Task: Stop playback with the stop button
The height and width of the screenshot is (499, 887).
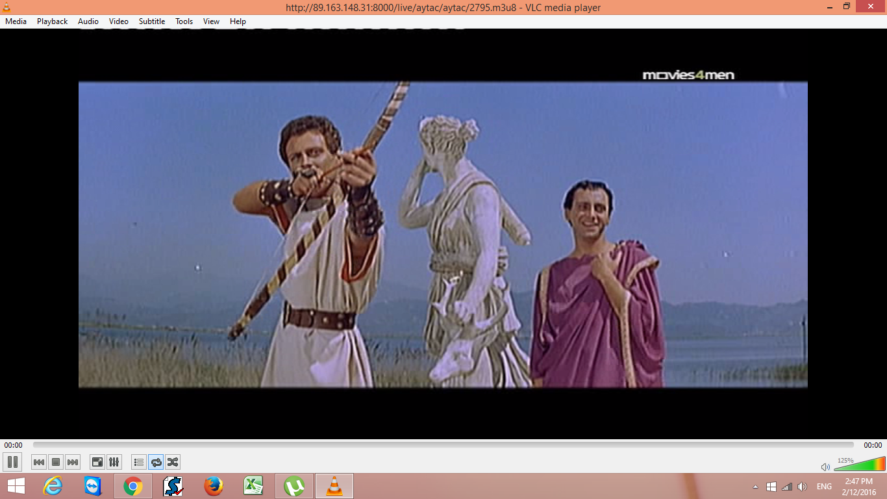Action: coord(56,462)
